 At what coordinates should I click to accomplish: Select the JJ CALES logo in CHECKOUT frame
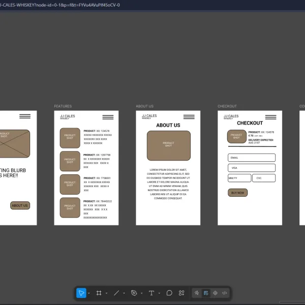pos(231,117)
